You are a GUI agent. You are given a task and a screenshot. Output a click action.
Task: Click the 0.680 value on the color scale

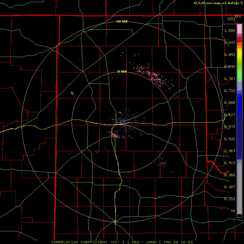(230, 103)
